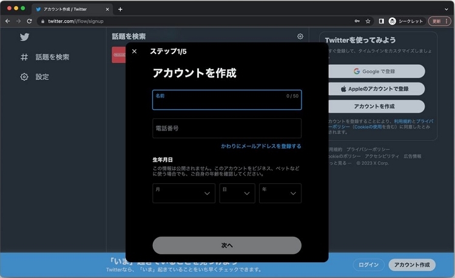The height and width of the screenshot is (278, 455).
Task: Open 広告情報 footer link
Action: [x=413, y=157]
